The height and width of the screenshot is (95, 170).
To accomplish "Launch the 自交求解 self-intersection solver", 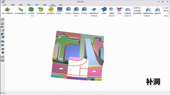I will 31,11.
